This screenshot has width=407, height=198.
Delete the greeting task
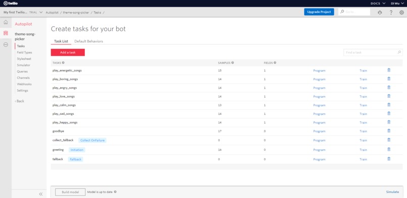tap(389, 149)
